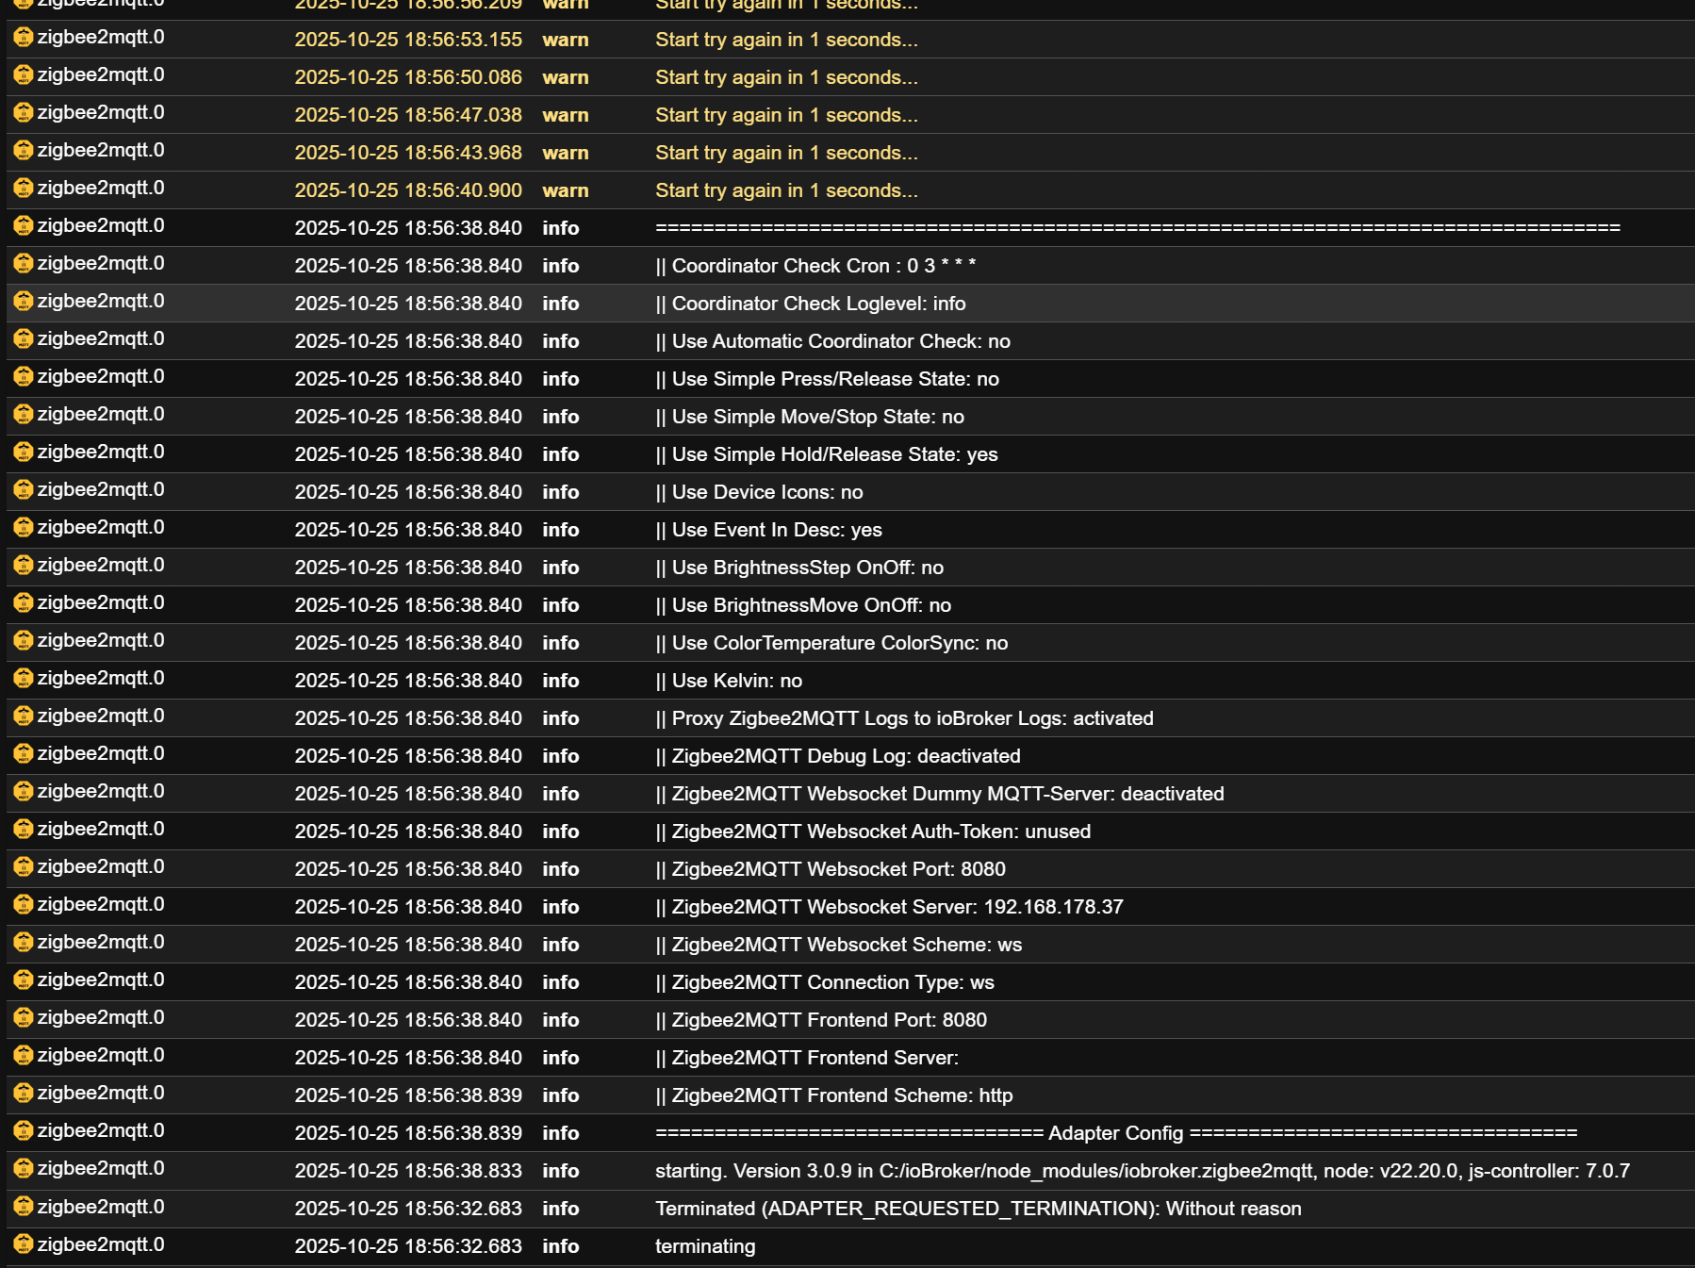Click the warn severity label at 18:56:40.900

pos(566,190)
